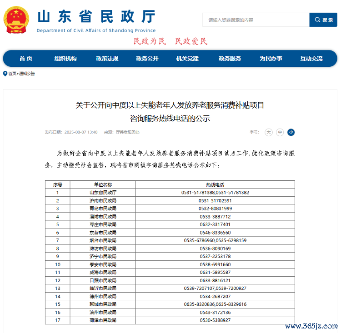Viewport: 341px width, 333px height.
Task: Click the national emblem logo
Action: coord(16,20)
